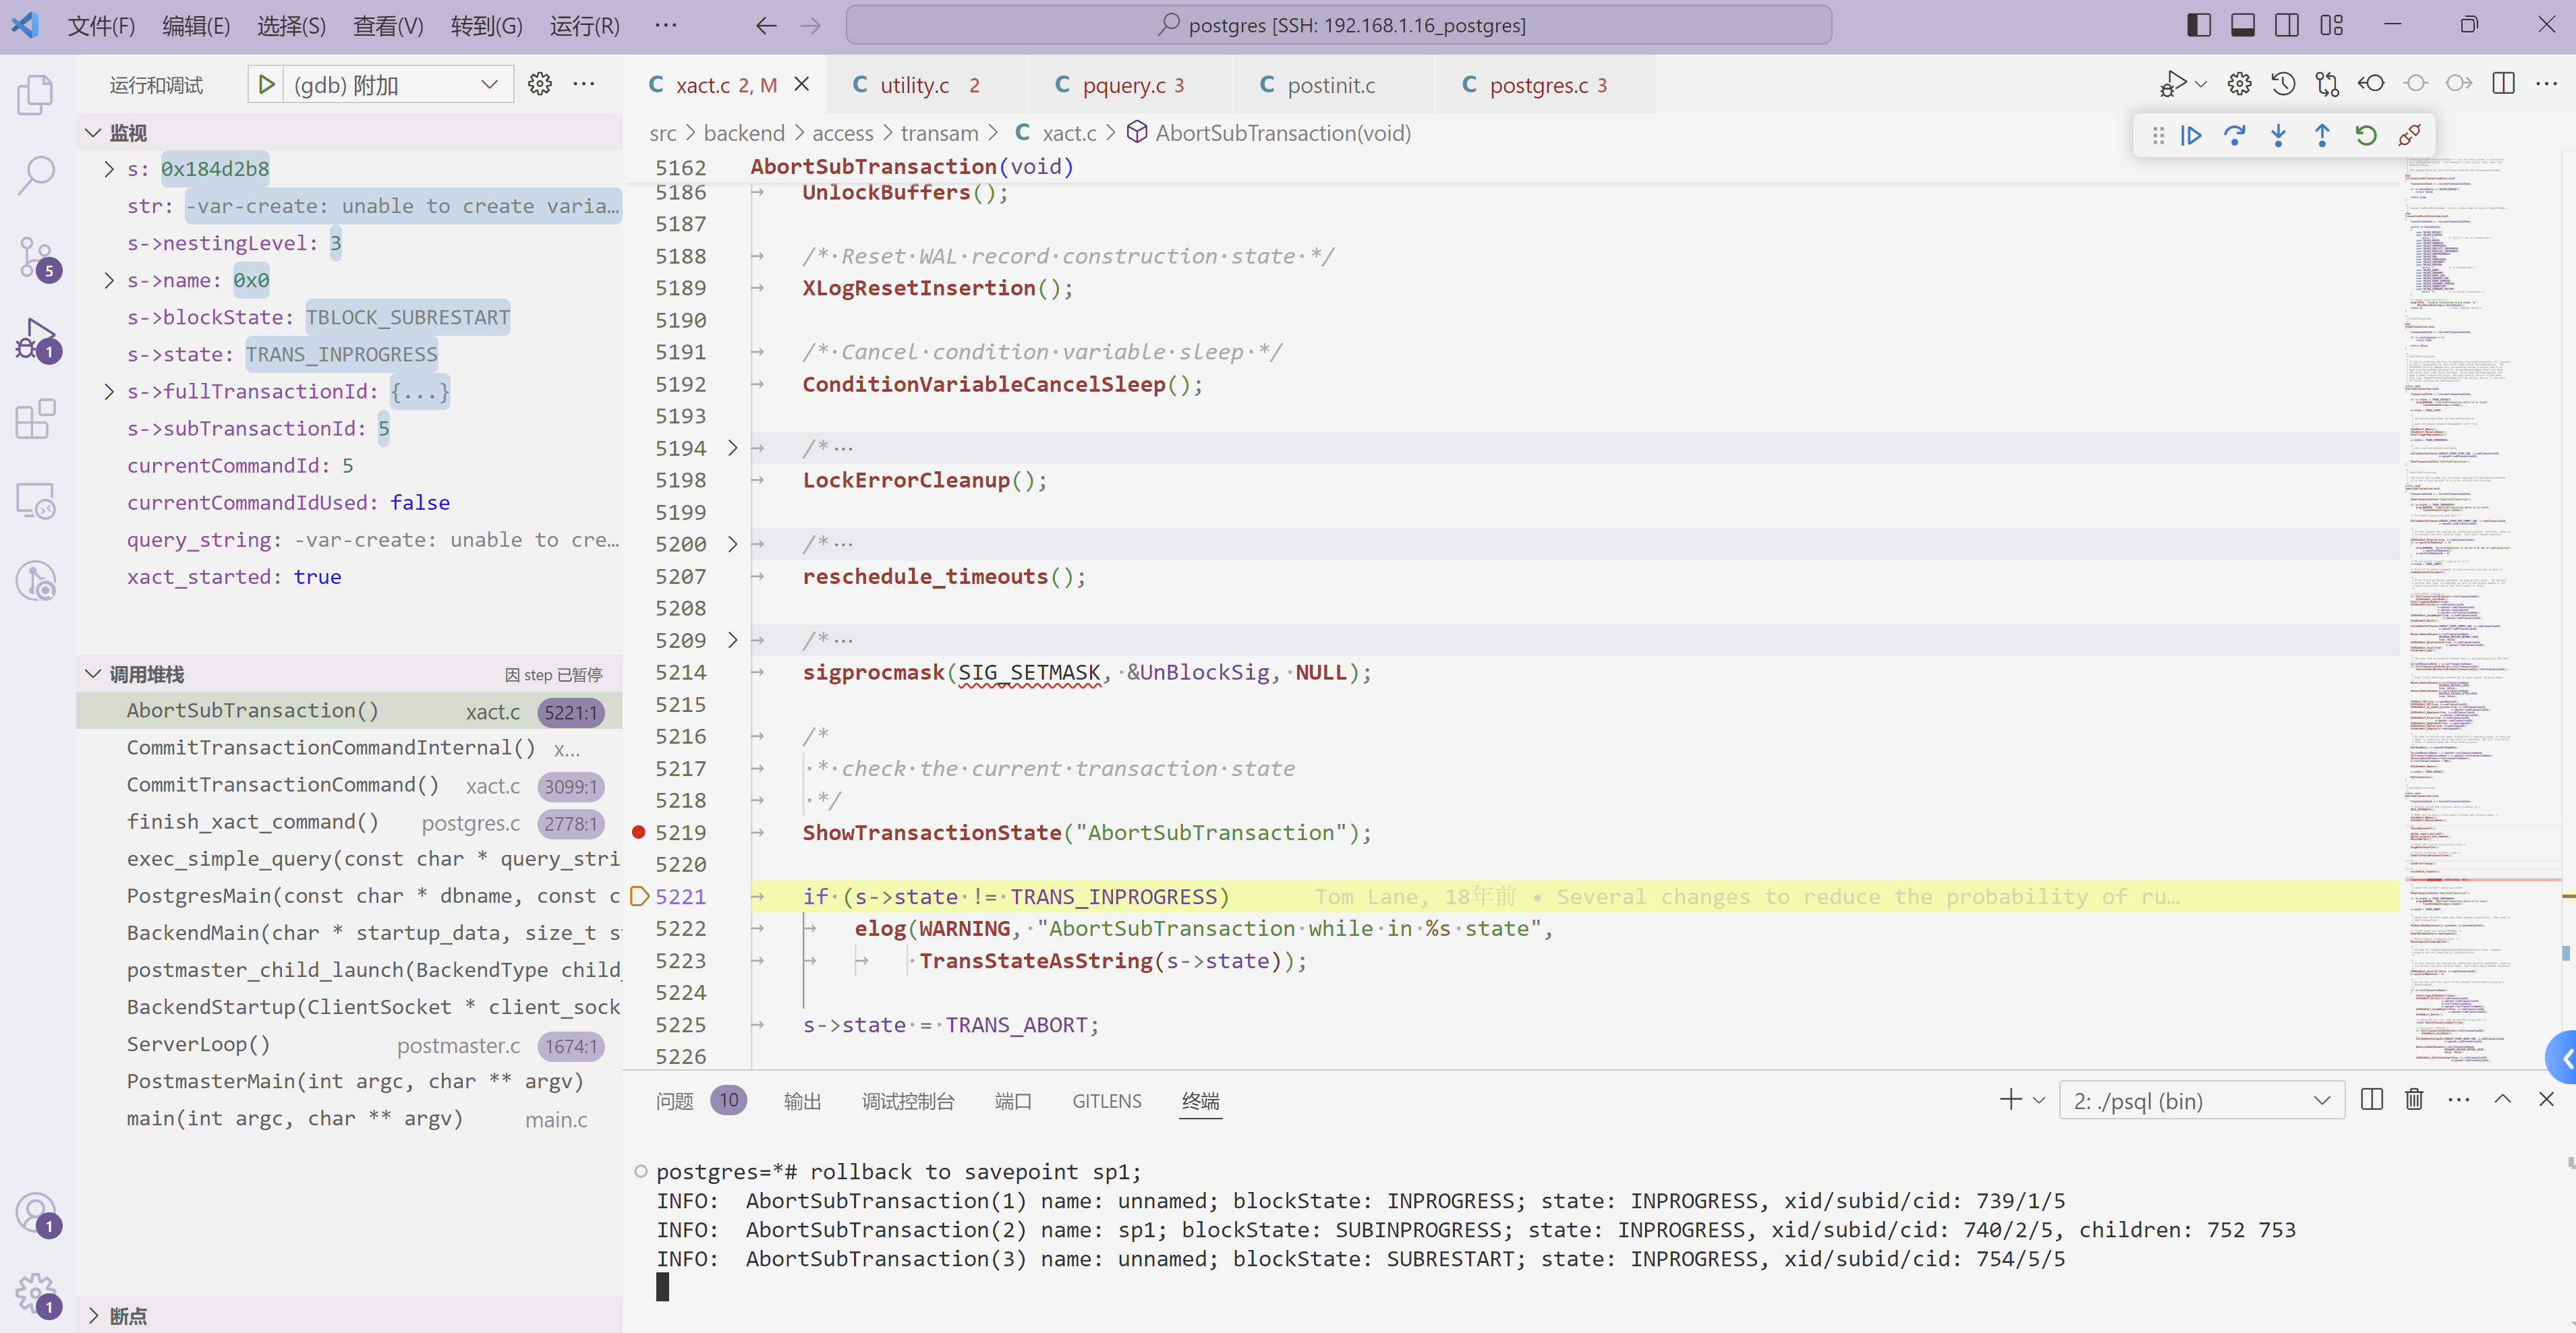Open the 查看(V) menu
The width and height of the screenshot is (2576, 1333).
click(388, 25)
